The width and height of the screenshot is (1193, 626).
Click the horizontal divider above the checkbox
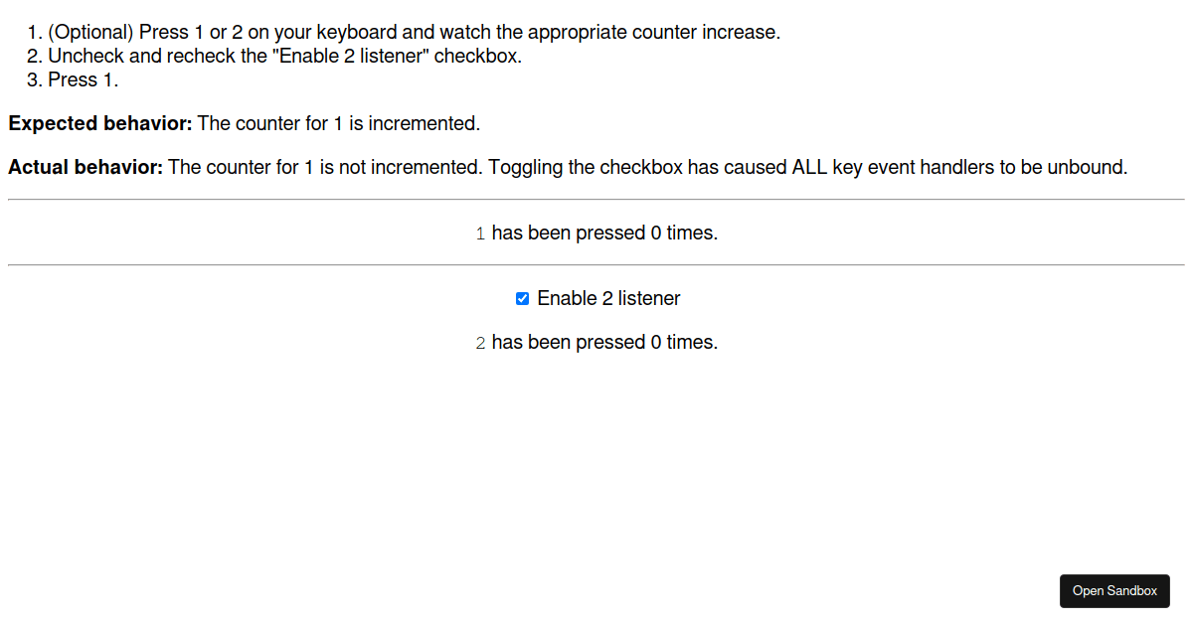tap(596, 265)
